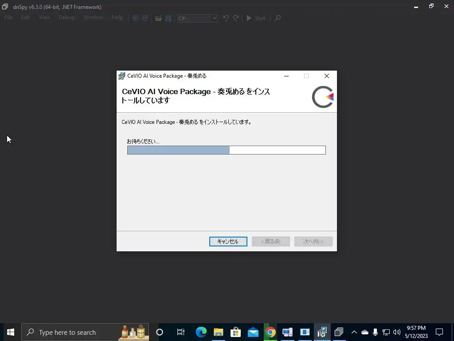
Task: Open Mail app from taskbar
Action: point(253,332)
